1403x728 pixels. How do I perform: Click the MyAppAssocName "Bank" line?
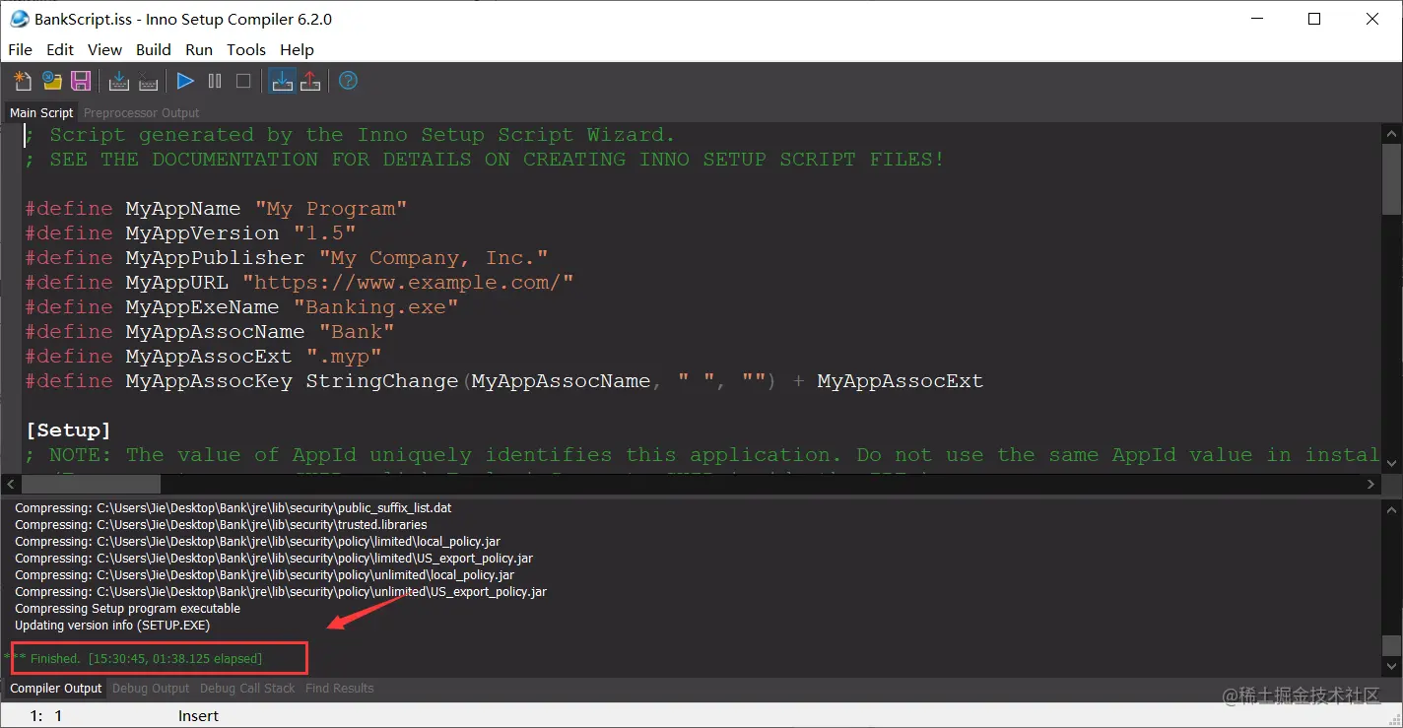[210, 332]
